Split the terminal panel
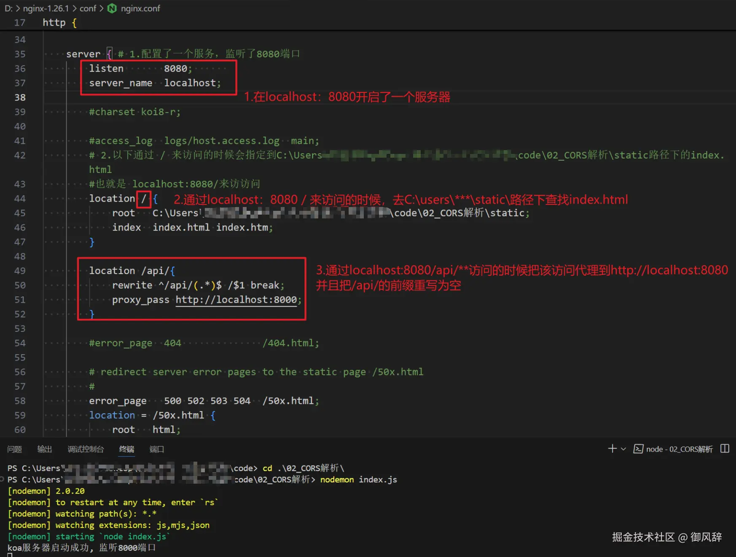 point(725,449)
